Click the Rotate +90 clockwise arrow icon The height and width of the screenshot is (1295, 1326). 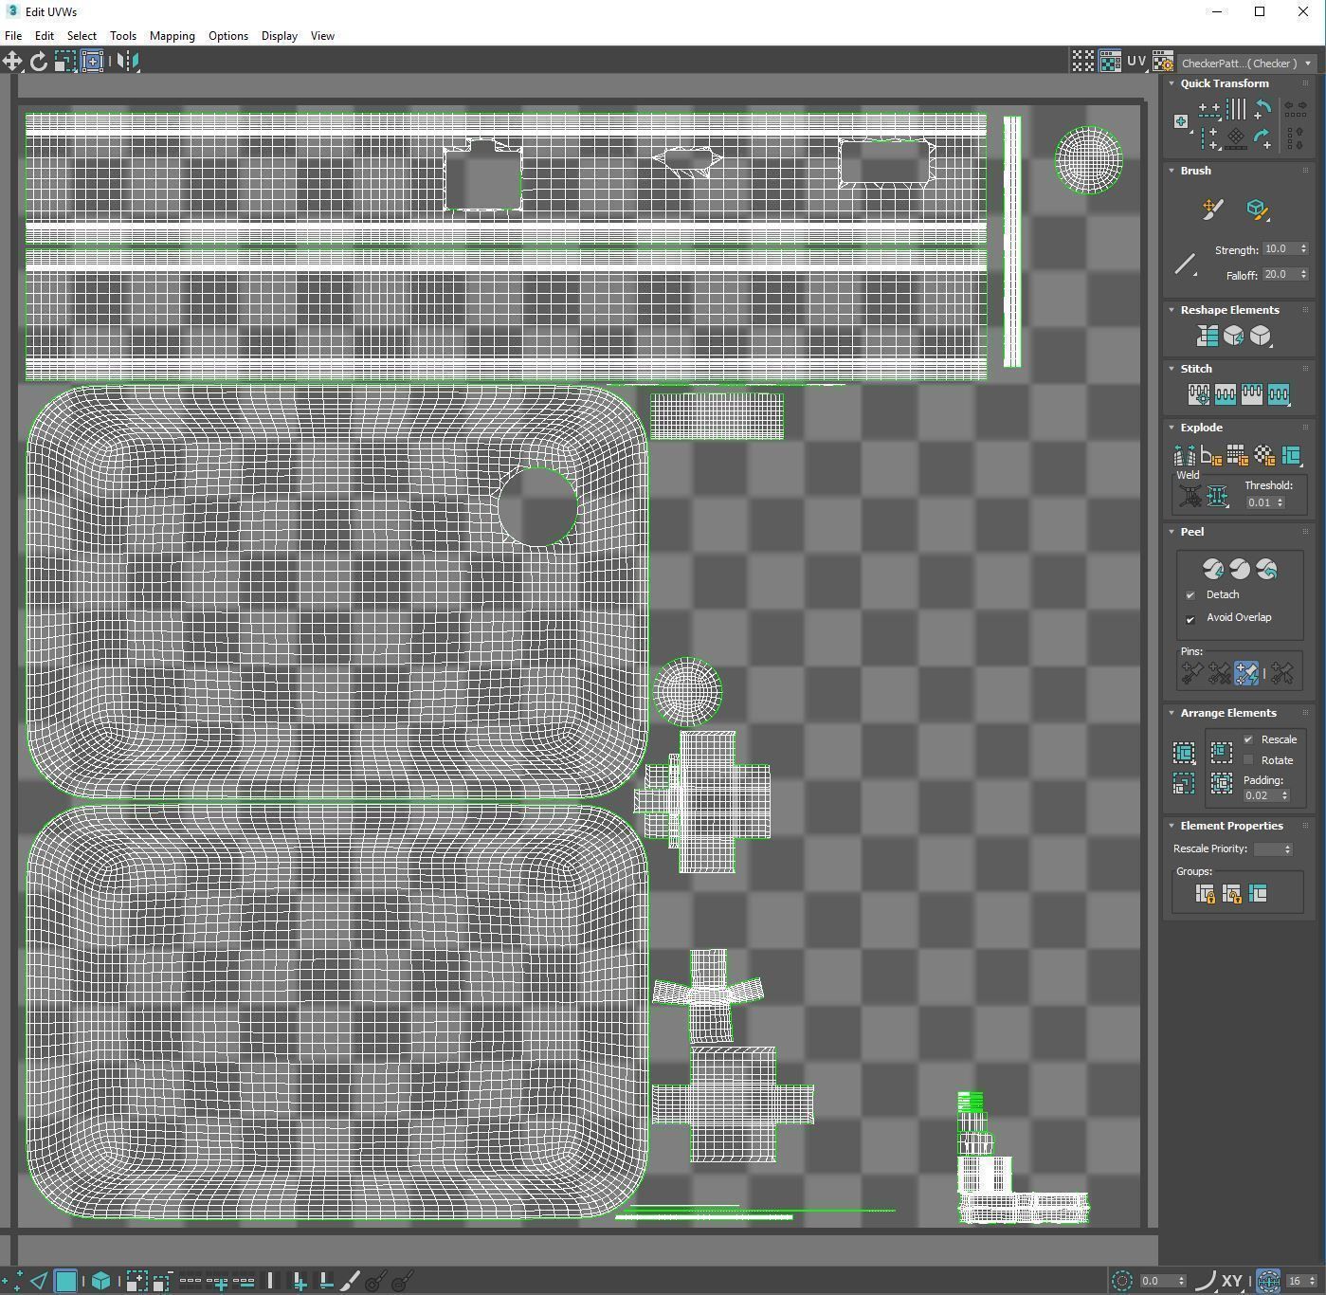1262,138
